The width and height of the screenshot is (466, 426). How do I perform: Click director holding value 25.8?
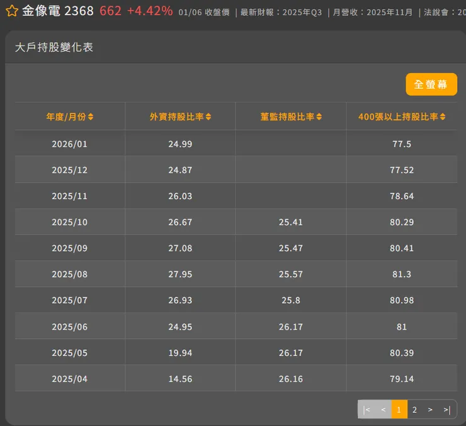(291, 301)
